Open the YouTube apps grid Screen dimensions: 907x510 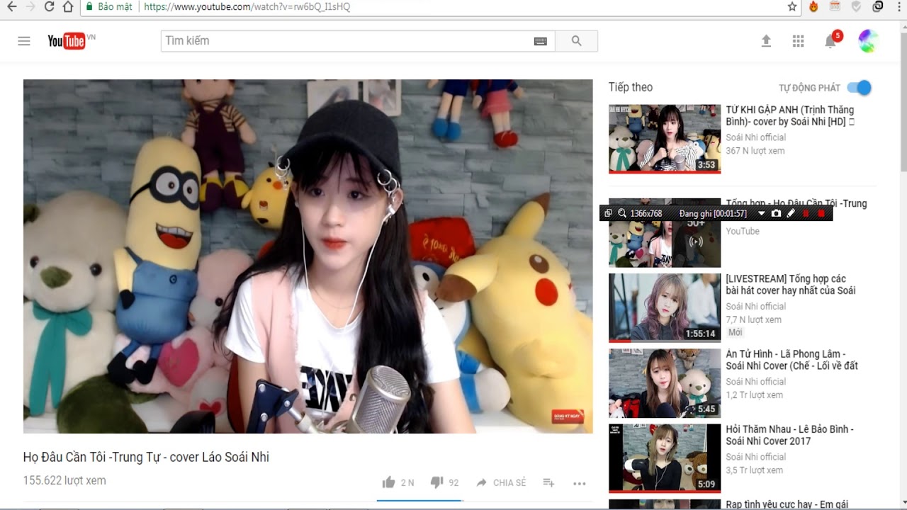(x=799, y=41)
